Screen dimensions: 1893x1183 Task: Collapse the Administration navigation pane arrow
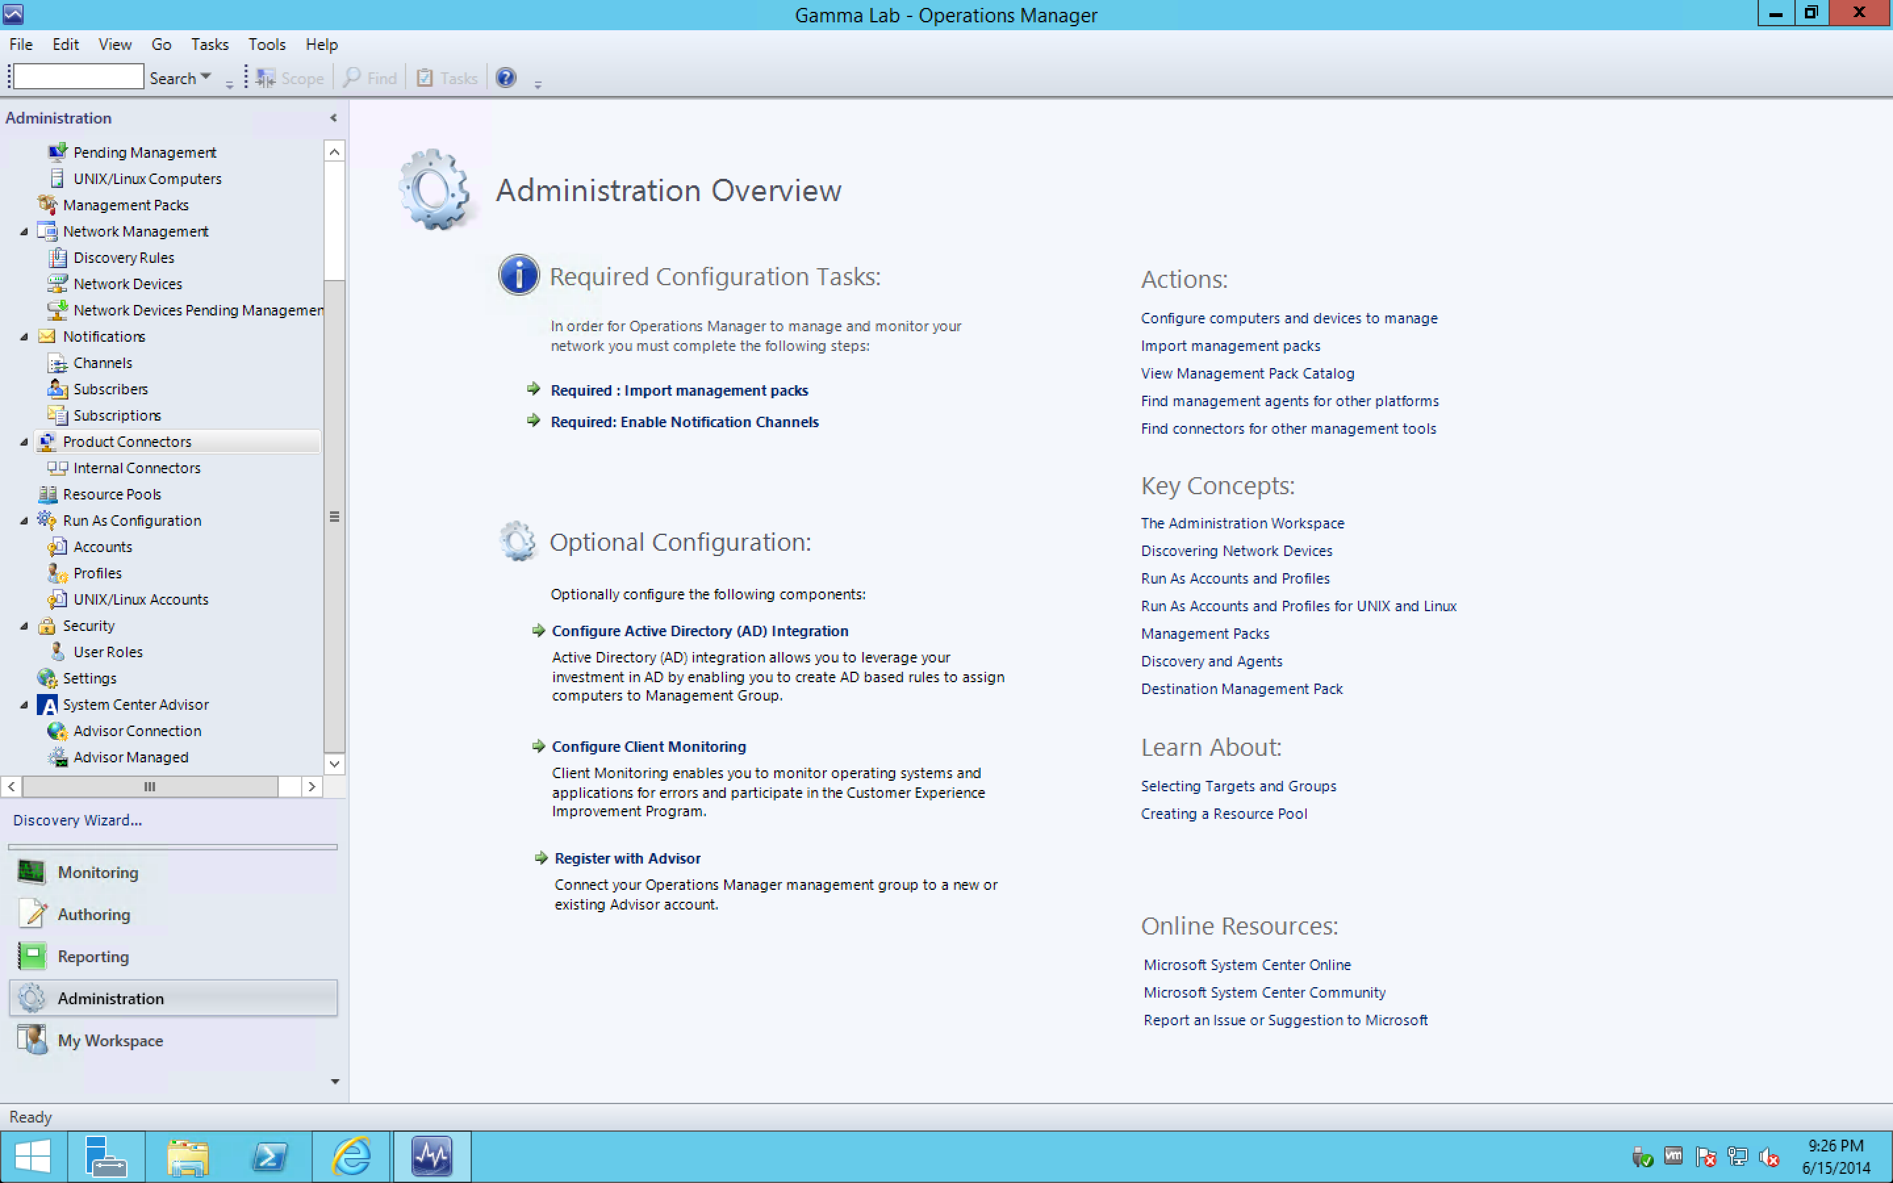333,118
